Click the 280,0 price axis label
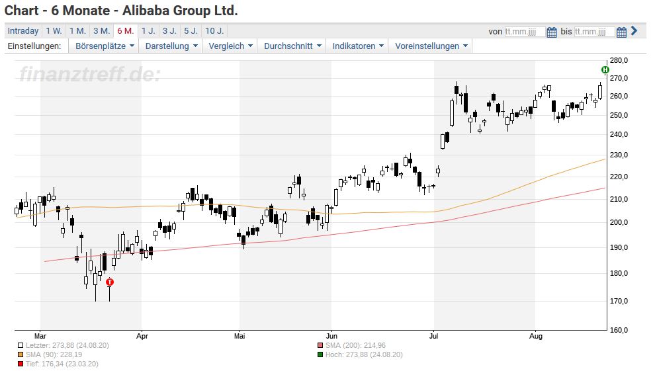 tap(619, 61)
